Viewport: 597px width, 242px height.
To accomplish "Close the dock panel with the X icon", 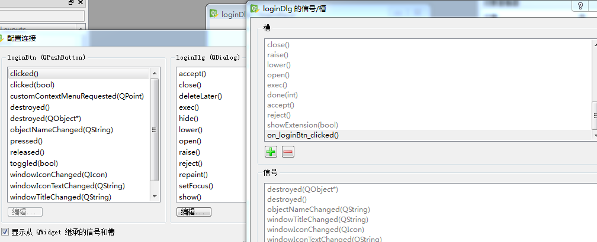I will pos(81,4).
